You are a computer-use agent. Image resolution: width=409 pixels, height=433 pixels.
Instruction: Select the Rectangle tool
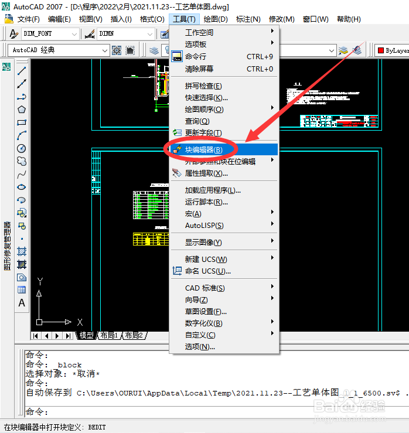pyautogui.click(x=22, y=122)
